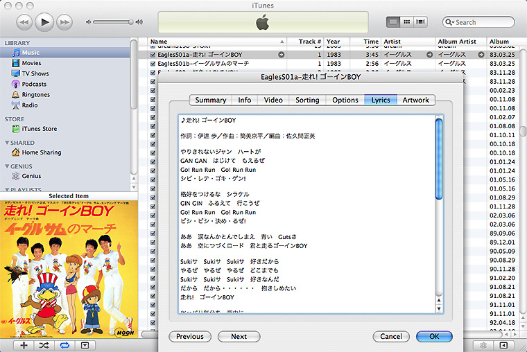Collapse the GENIUS section
527x352 pixels.
point(7,166)
